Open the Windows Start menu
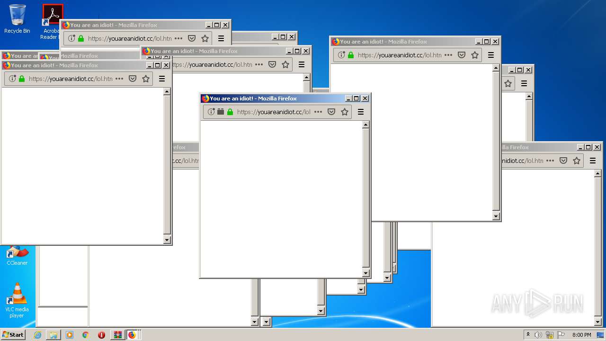Viewport: 606px width, 341px height. (13, 334)
